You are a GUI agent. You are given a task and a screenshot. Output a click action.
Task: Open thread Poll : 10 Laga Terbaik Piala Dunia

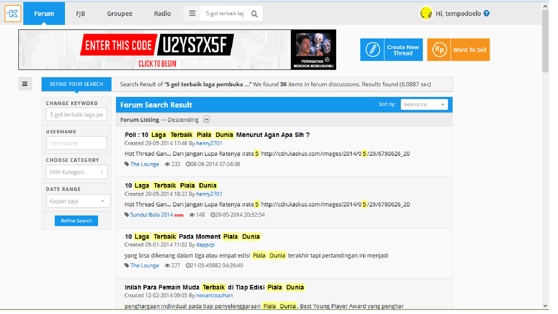[217, 135]
